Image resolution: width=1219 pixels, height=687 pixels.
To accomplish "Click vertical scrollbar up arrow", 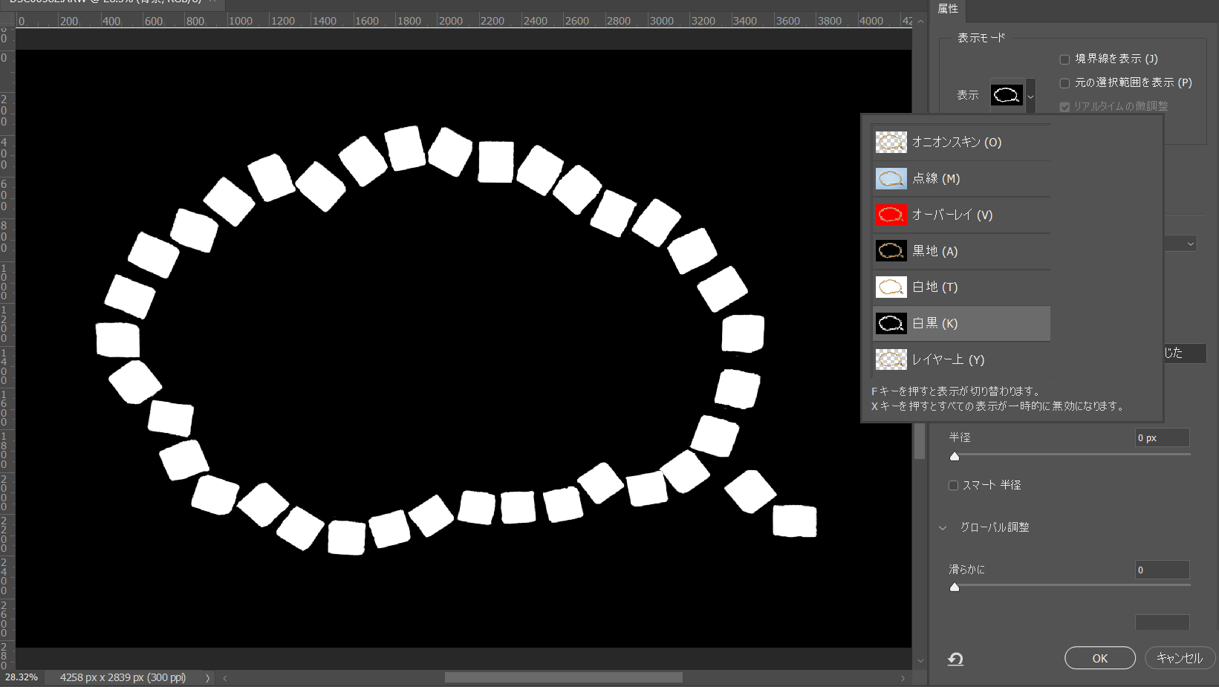I will [x=920, y=22].
